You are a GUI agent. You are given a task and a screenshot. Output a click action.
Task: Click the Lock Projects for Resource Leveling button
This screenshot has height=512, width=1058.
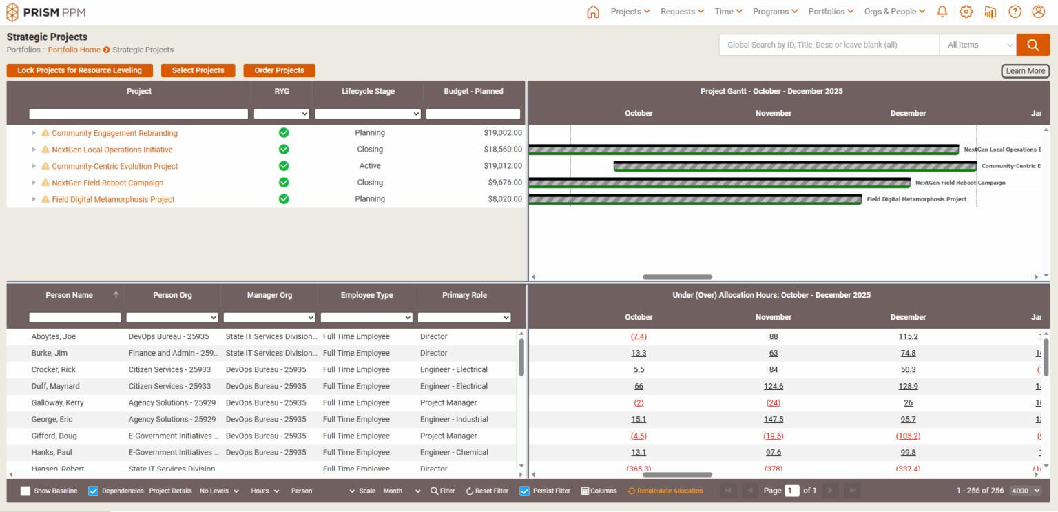(x=79, y=70)
